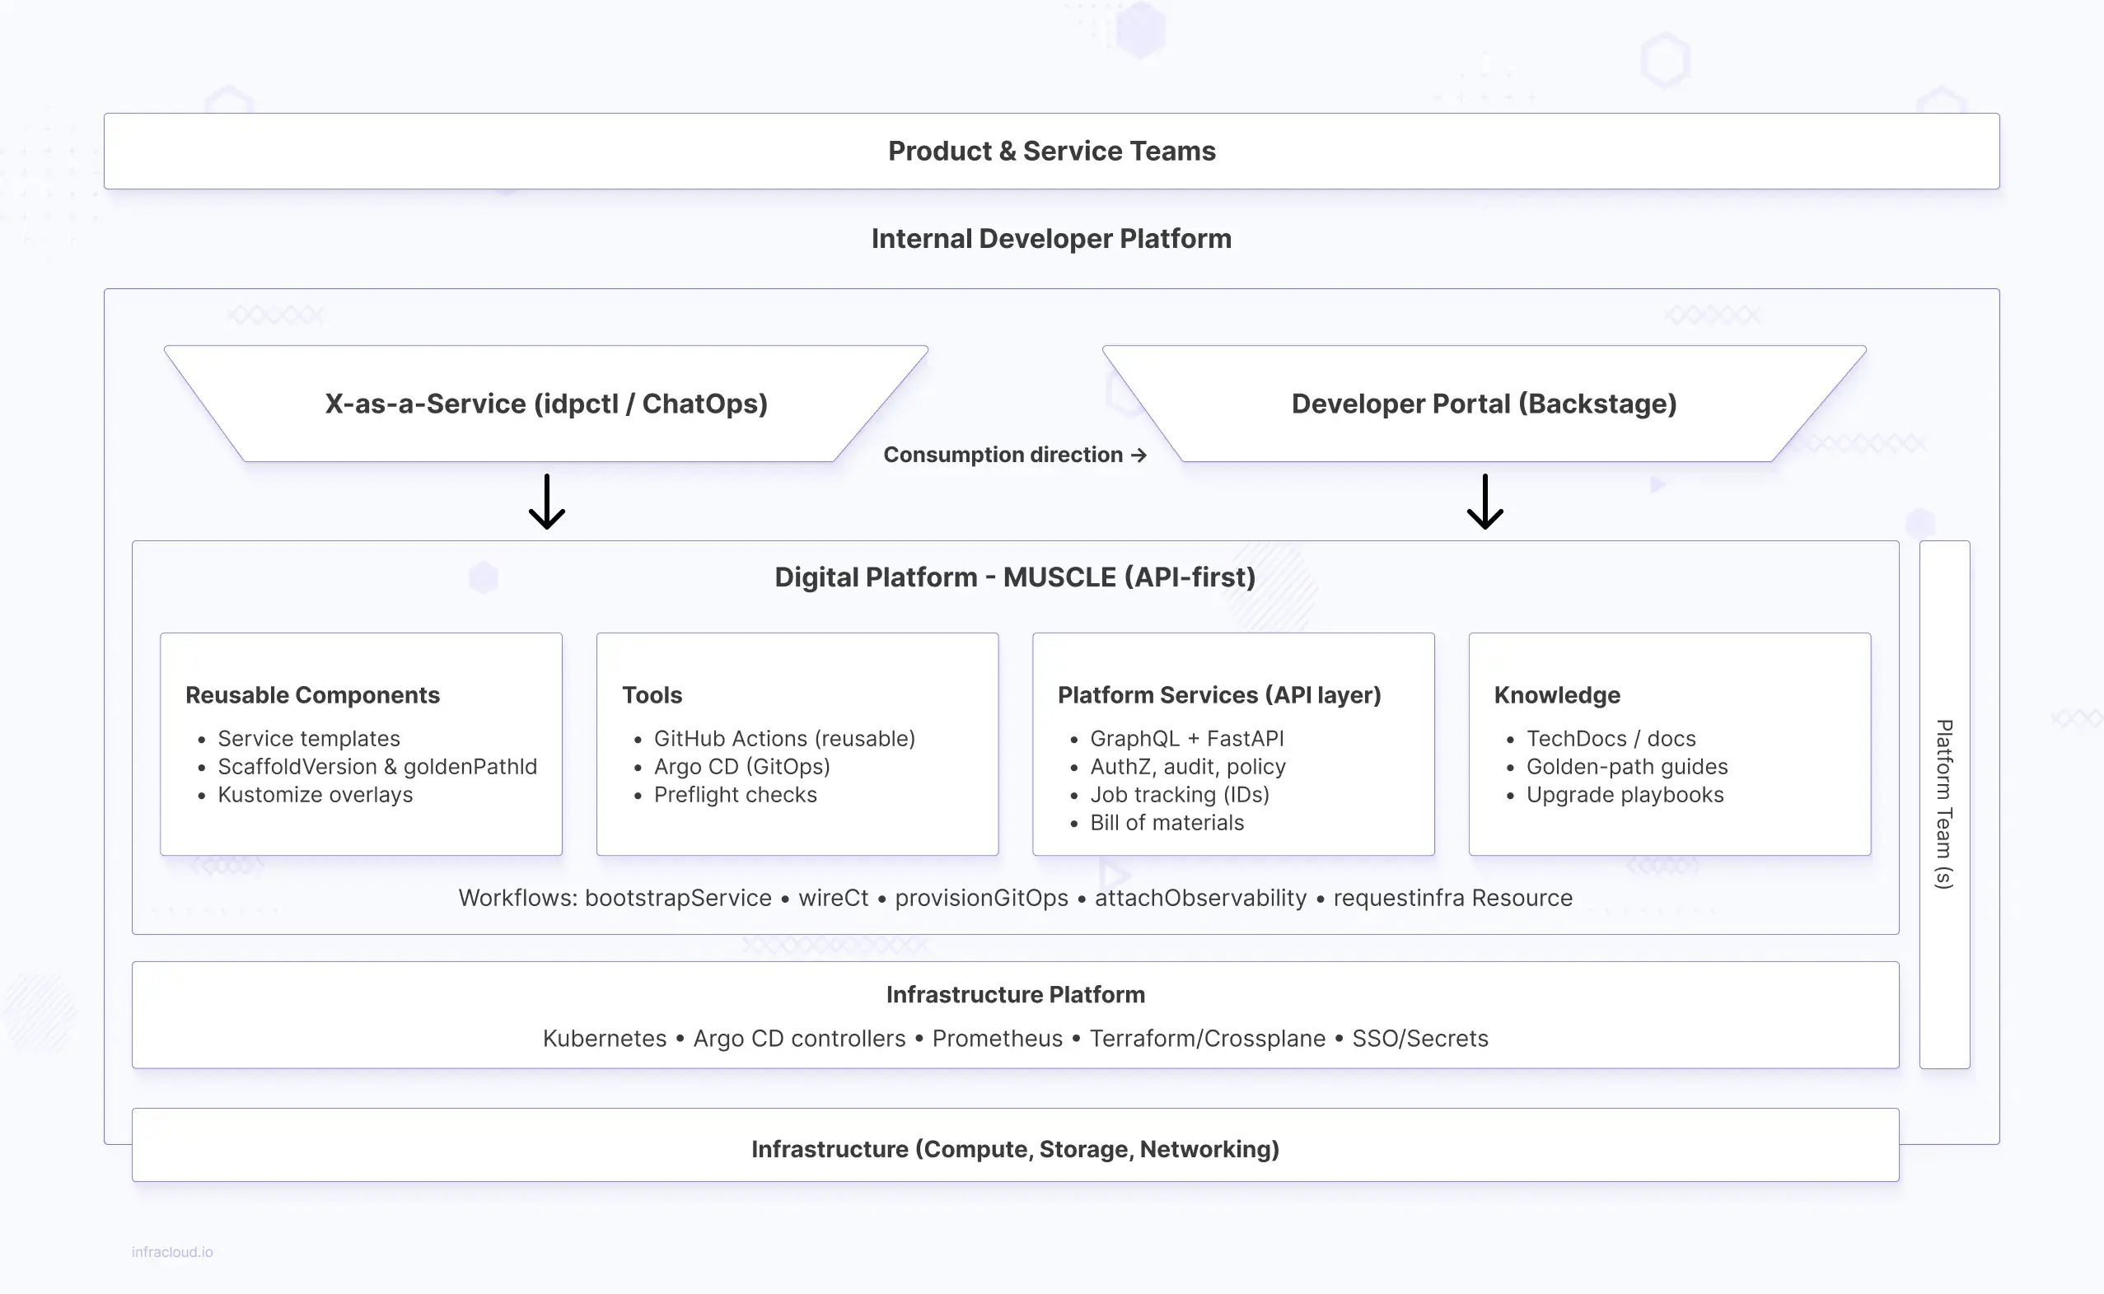Click the Product & Service Teams box
The height and width of the screenshot is (1294, 2104).
1051,151
